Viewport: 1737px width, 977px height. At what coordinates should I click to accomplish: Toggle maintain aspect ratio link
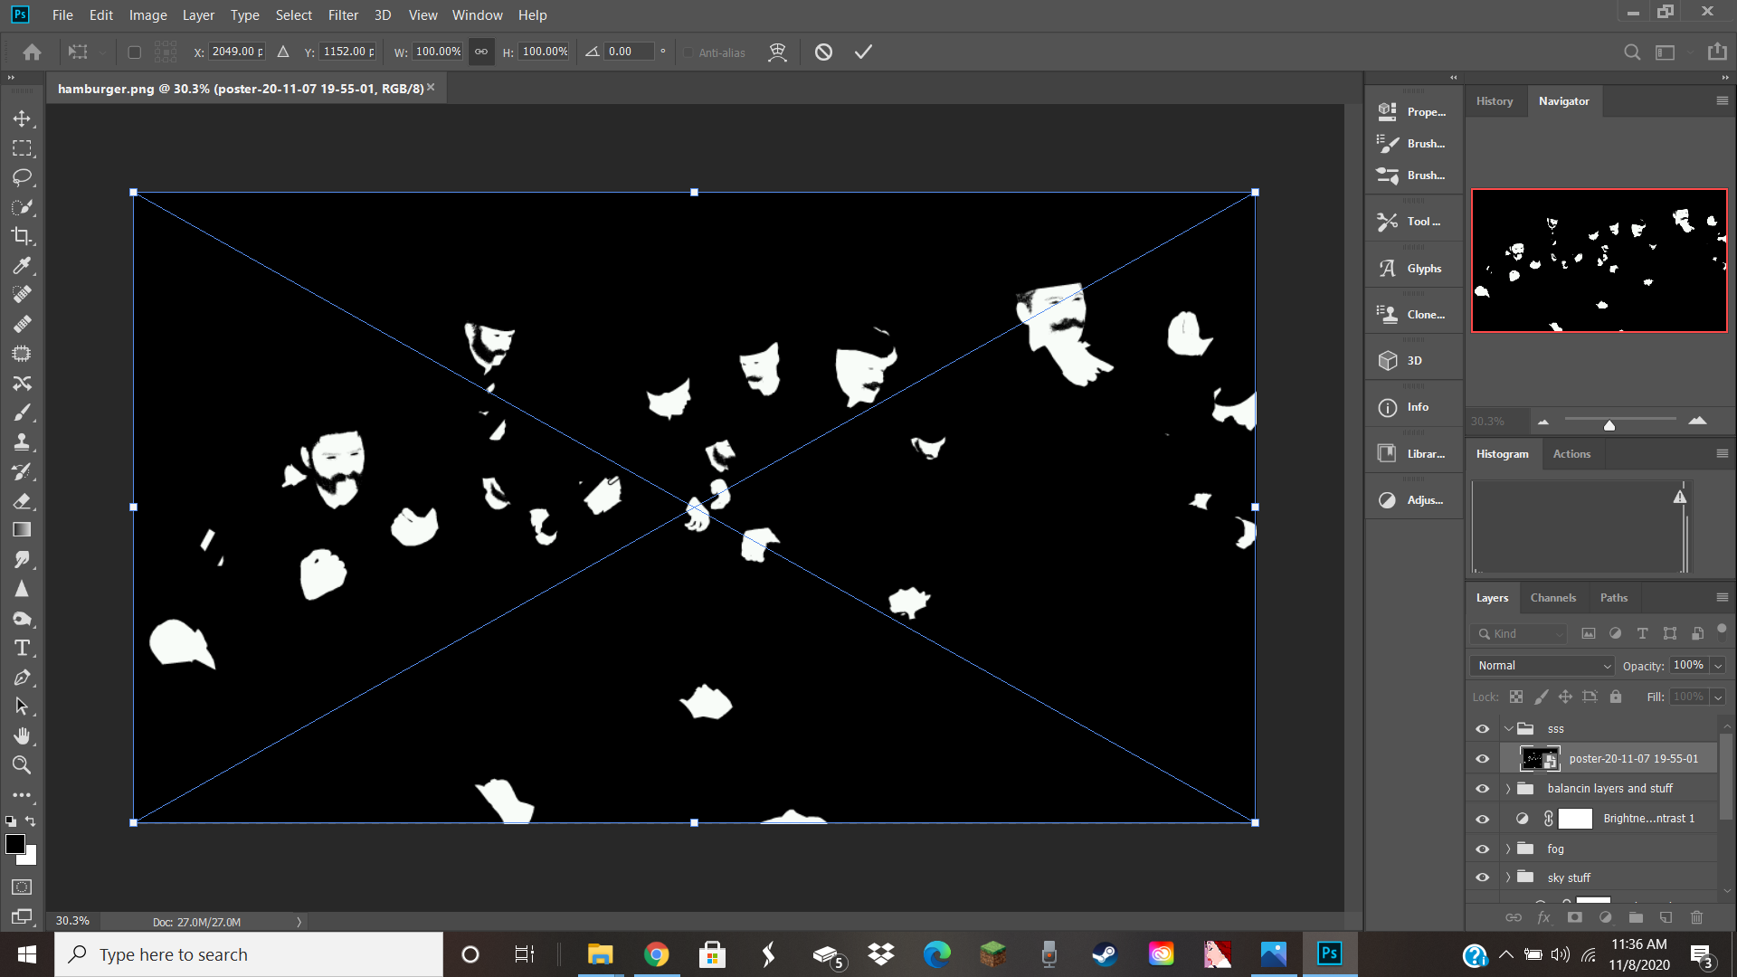click(481, 52)
